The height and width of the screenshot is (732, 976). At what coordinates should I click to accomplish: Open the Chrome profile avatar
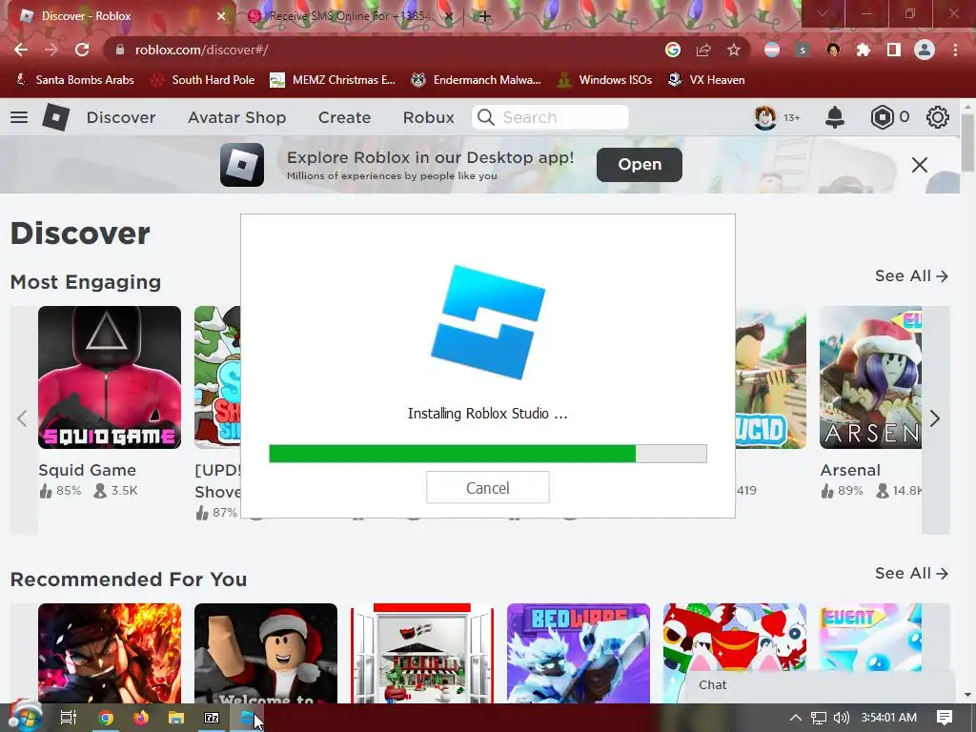pyautogui.click(x=925, y=50)
